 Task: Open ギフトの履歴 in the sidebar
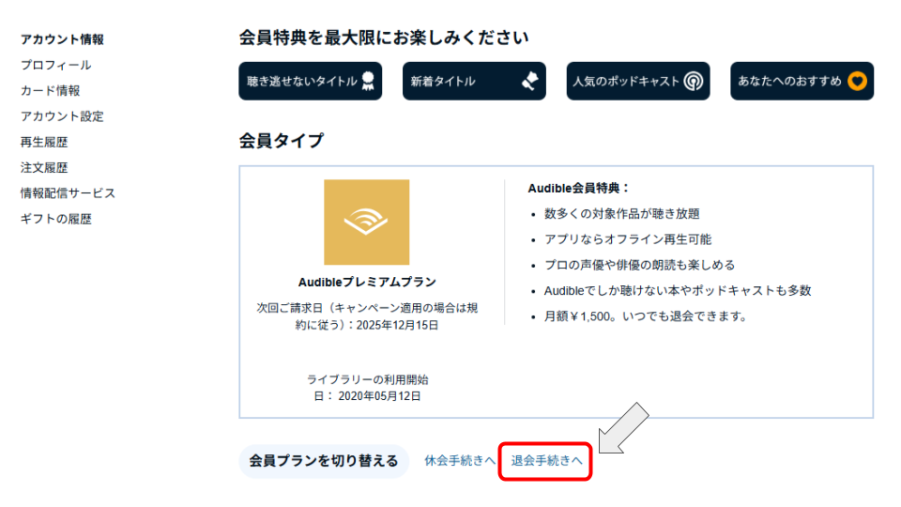click(x=56, y=219)
